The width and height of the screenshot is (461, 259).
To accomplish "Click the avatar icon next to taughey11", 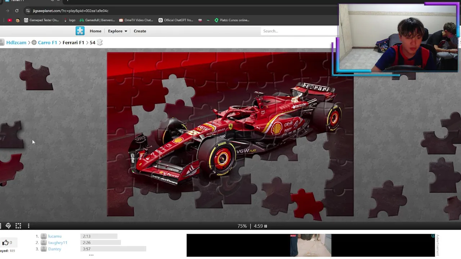I will click(44, 243).
